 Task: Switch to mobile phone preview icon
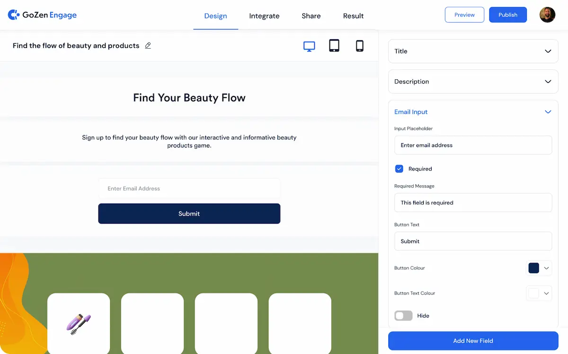pos(360,46)
